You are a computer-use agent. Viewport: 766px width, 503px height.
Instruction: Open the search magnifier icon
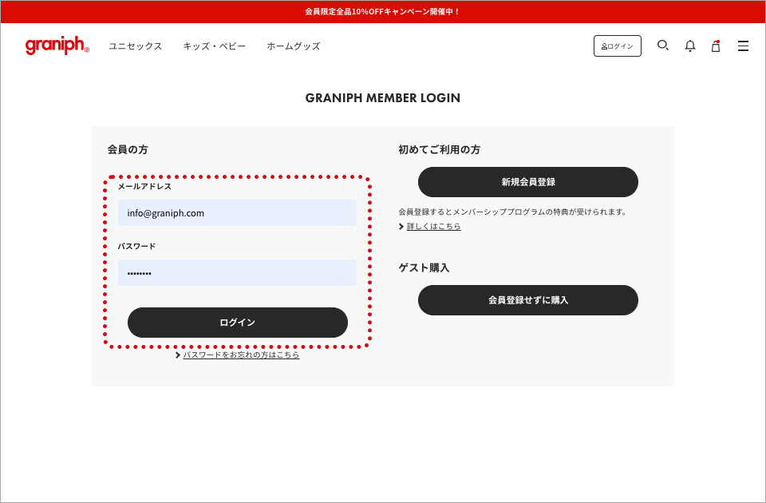662,46
